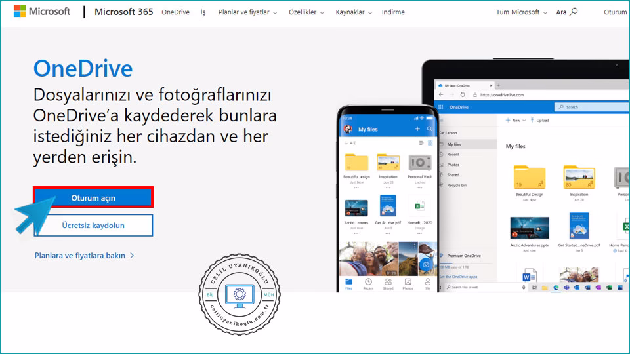Click Get the OneDrive apps link in laptop
The image size is (630, 354).
(459, 277)
